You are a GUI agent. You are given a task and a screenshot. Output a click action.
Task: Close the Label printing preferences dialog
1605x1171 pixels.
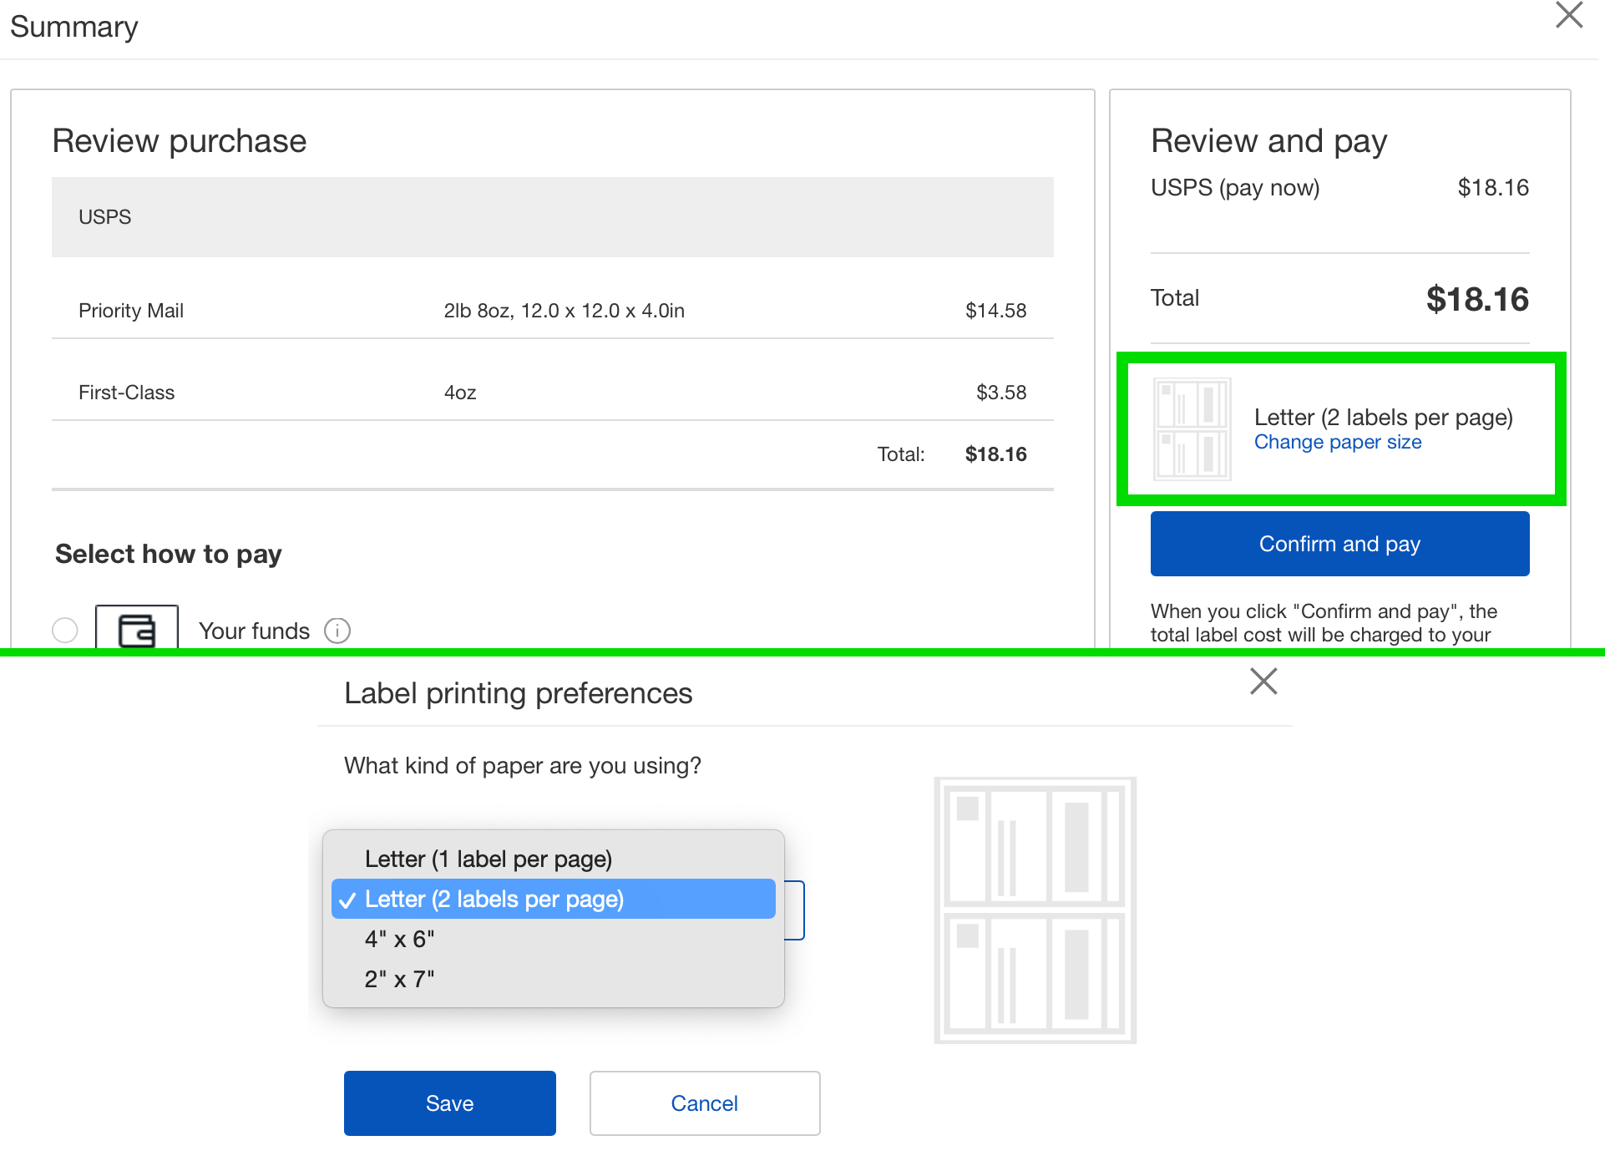(x=1263, y=681)
